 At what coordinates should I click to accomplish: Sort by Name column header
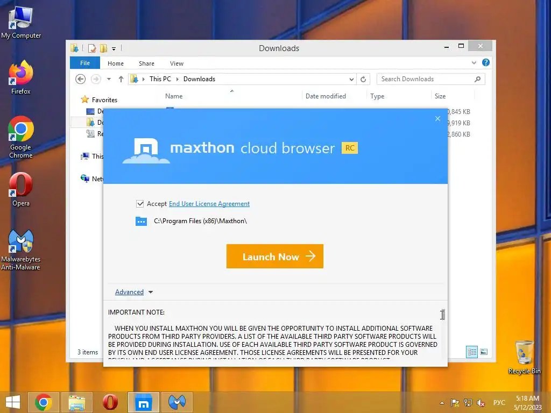click(174, 96)
